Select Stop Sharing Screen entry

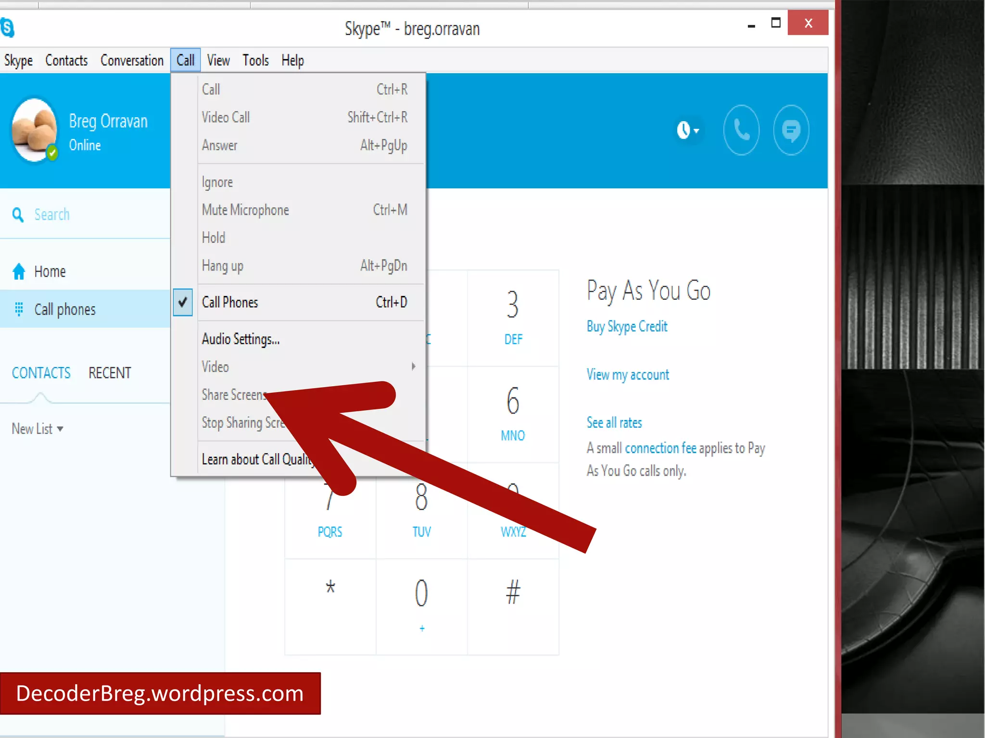click(x=243, y=423)
